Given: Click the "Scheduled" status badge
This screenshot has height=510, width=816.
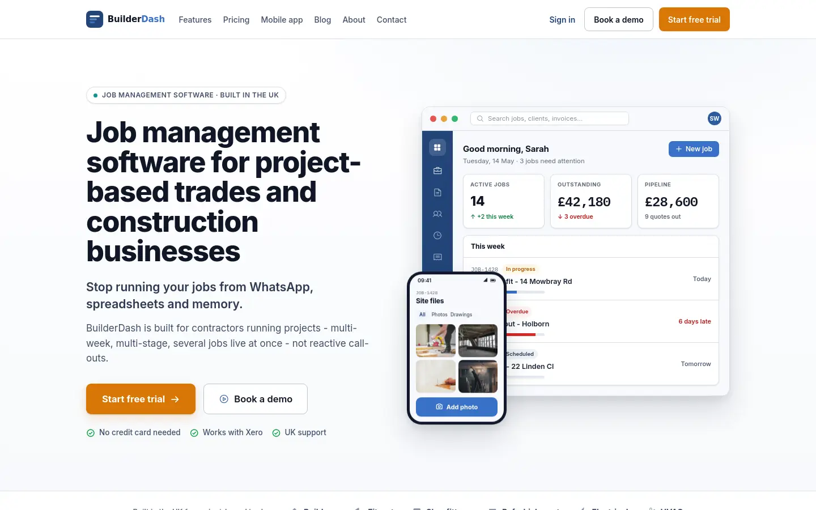Looking at the screenshot, I should click(x=520, y=354).
